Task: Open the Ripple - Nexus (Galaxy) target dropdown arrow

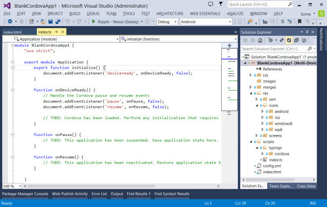Action: click(x=142, y=21)
